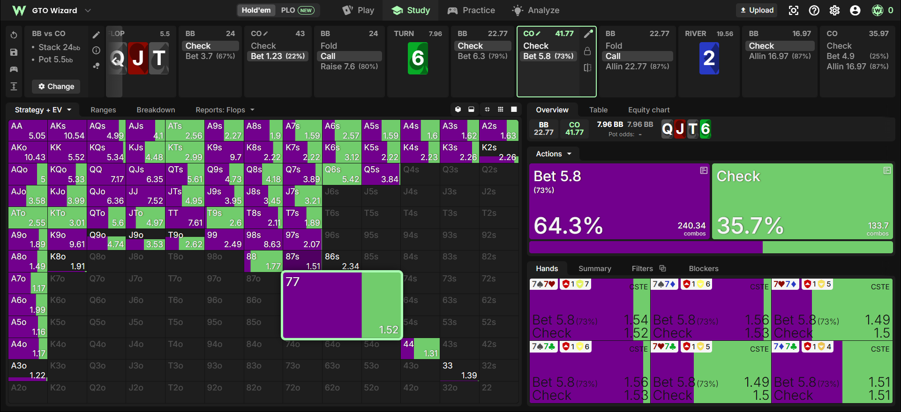Screen dimensions: 901x412
Task: Select Raise 7.6 (80%) action
Action: pos(349,66)
